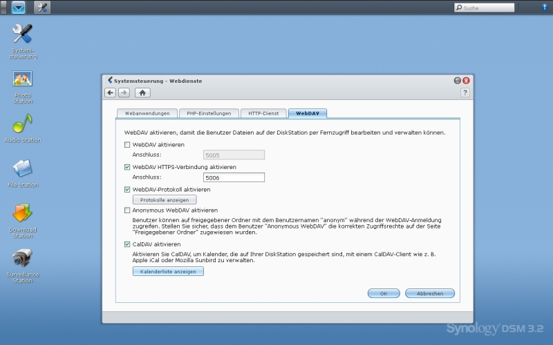Open the Systemsteuerung desktop icon
Viewport: 553px width, 345px height.
coord(23,34)
